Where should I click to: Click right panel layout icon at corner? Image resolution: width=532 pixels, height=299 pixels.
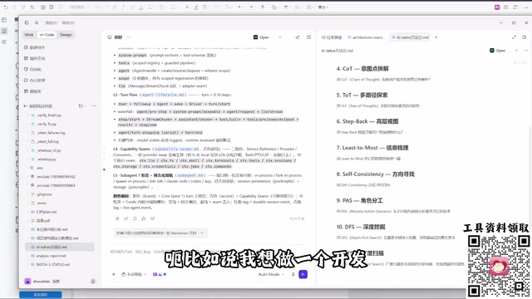(525, 37)
